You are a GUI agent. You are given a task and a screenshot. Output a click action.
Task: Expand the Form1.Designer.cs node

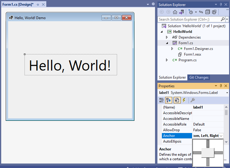[x=172, y=49]
